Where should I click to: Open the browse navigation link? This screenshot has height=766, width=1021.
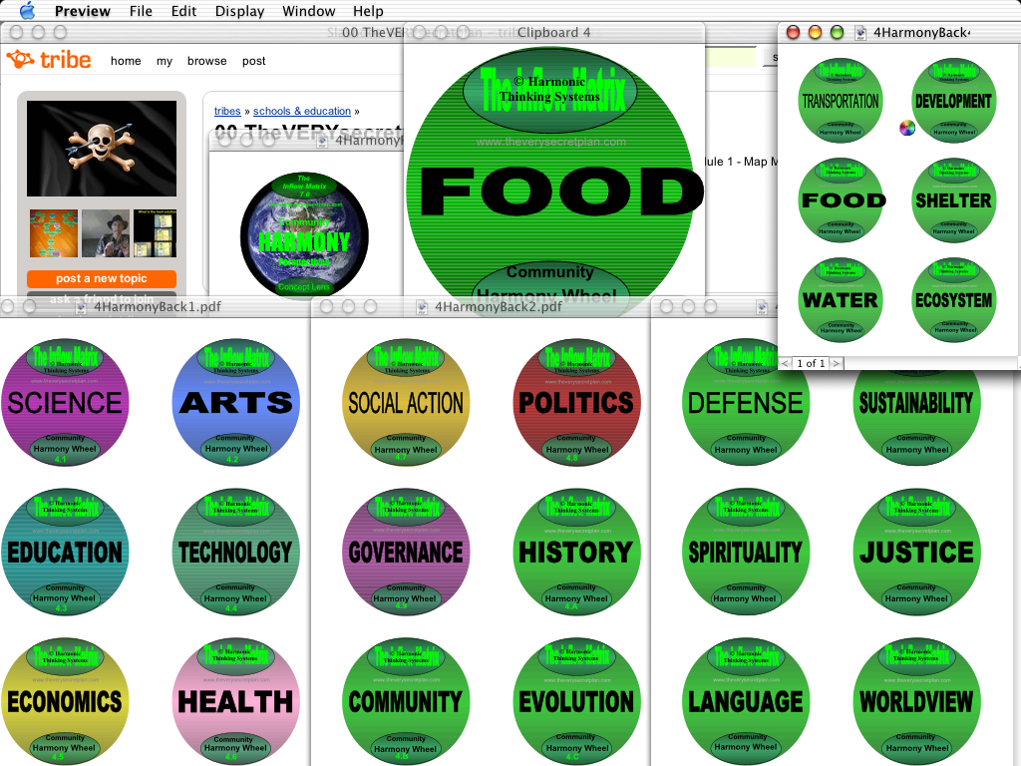(207, 61)
